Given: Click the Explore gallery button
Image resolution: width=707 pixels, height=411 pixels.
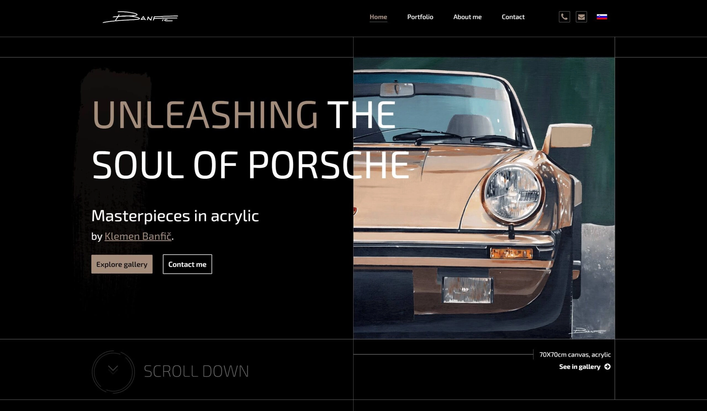Looking at the screenshot, I should tap(122, 264).
